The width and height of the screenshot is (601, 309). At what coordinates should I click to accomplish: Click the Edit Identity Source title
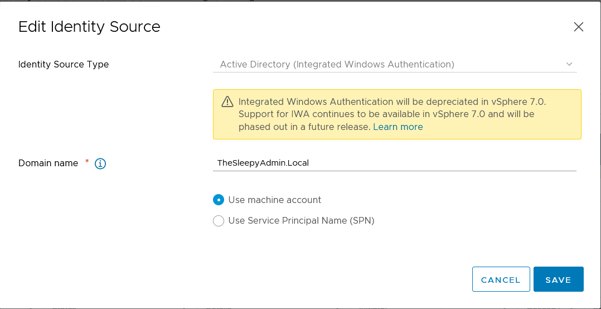[89, 27]
